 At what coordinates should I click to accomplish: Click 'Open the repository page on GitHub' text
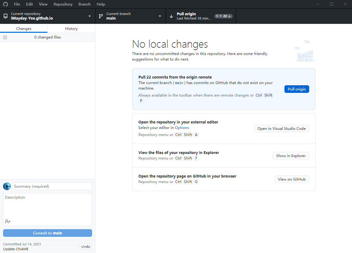click(x=187, y=176)
